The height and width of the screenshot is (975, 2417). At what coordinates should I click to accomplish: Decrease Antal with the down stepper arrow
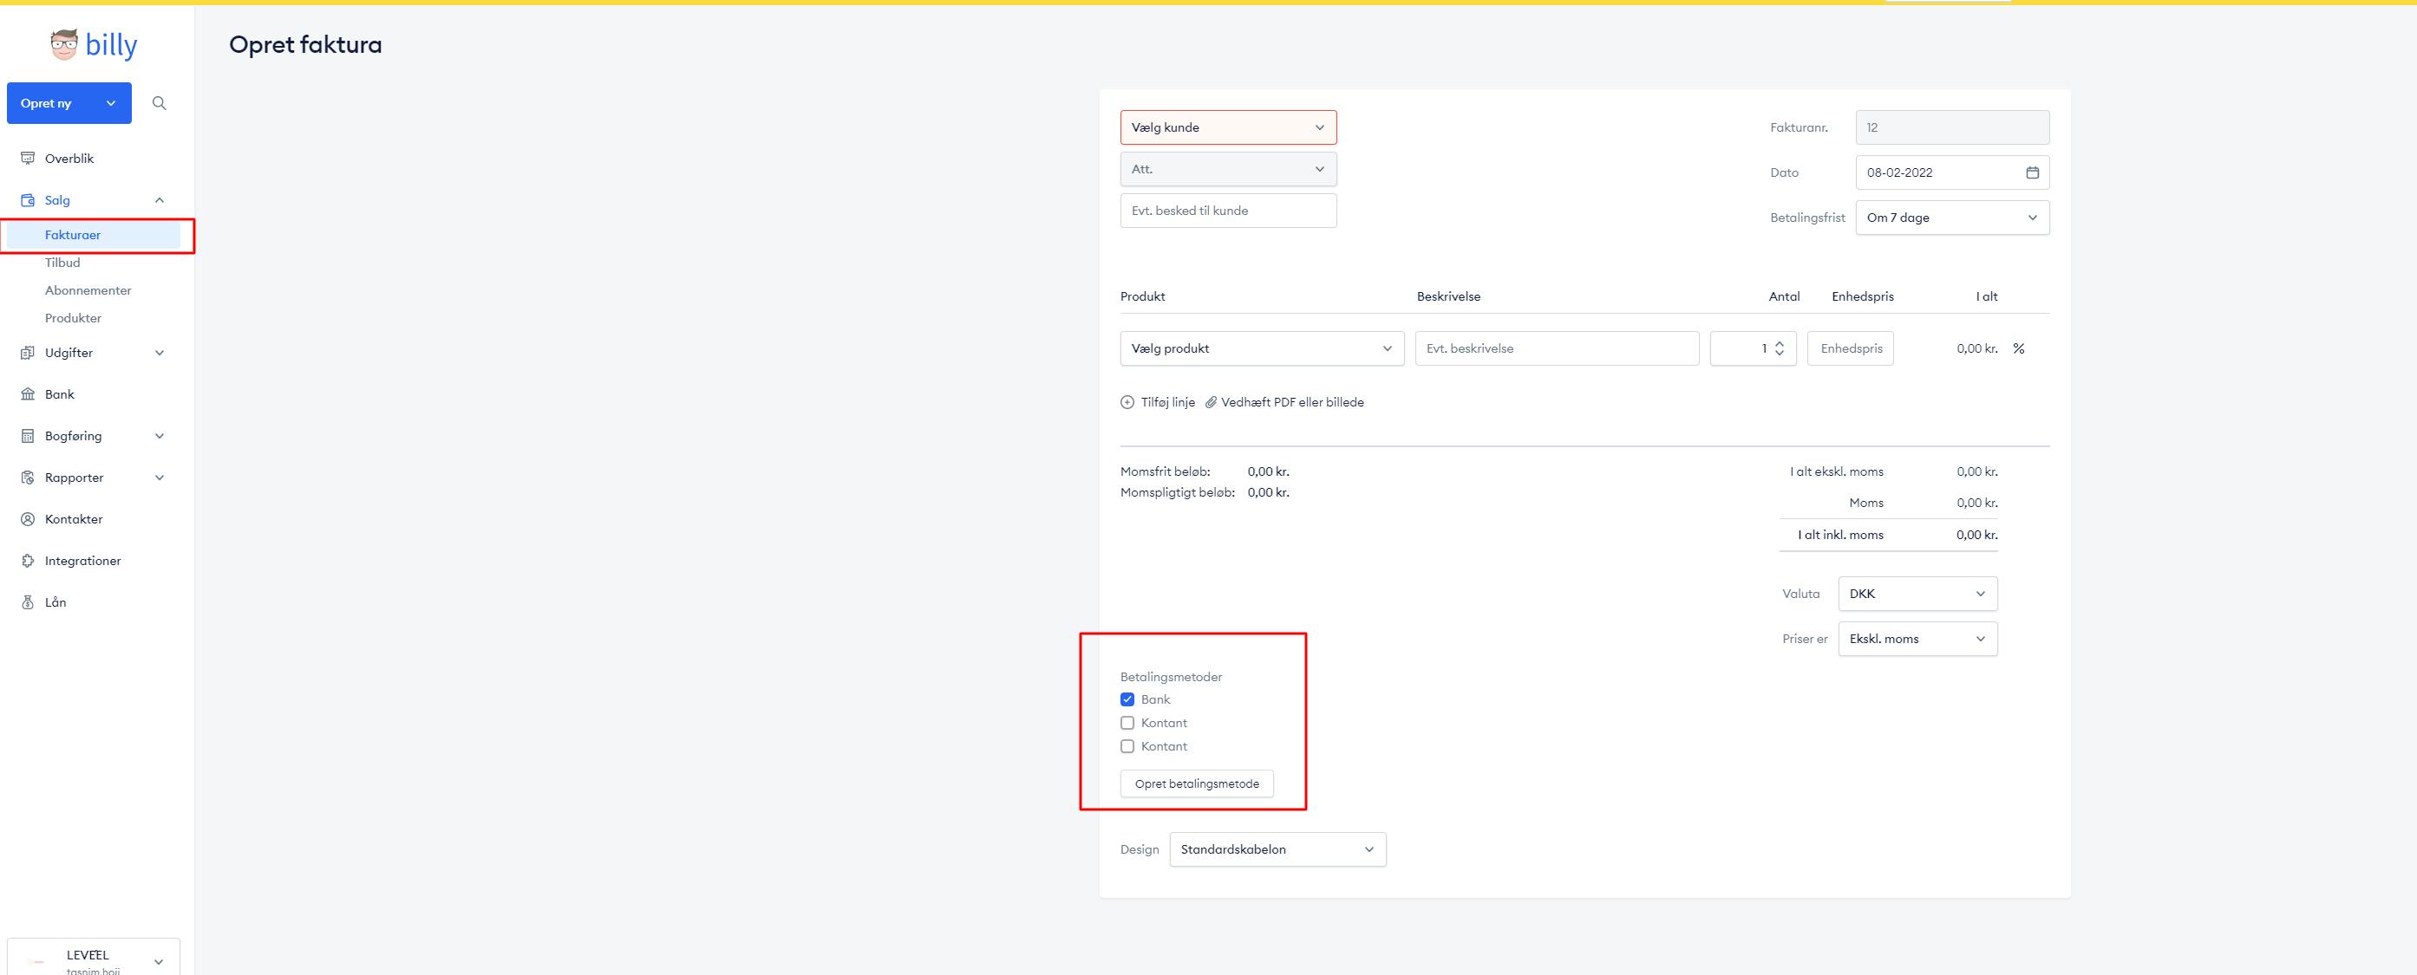(1779, 354)
